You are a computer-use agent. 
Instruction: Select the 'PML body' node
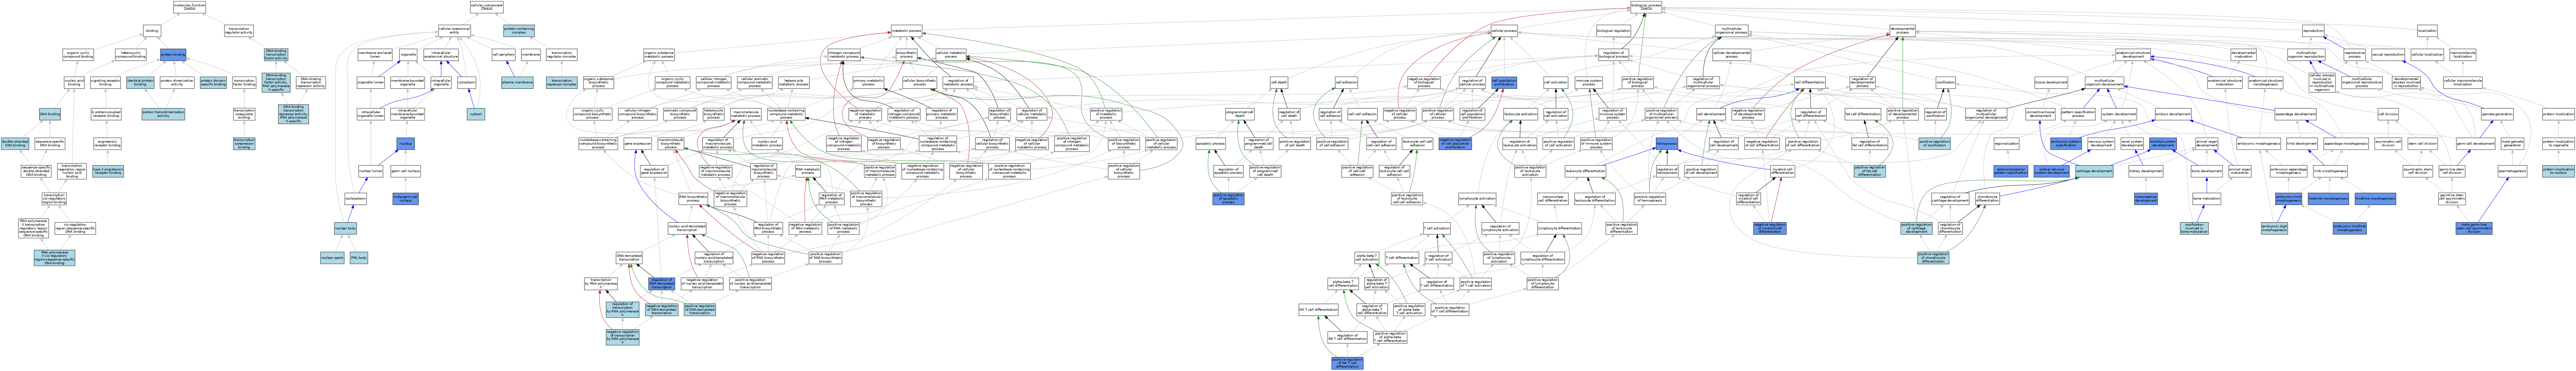[x=359, y=257]
